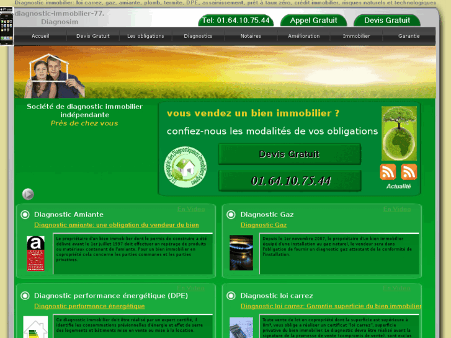Click the top-right Devis Gratuit pill button
The image size is (451, 338).
pyautogui.click(x=387, y=20)
